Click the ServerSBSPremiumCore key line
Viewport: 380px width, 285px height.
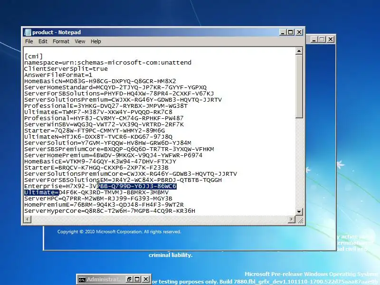point(119,149)
